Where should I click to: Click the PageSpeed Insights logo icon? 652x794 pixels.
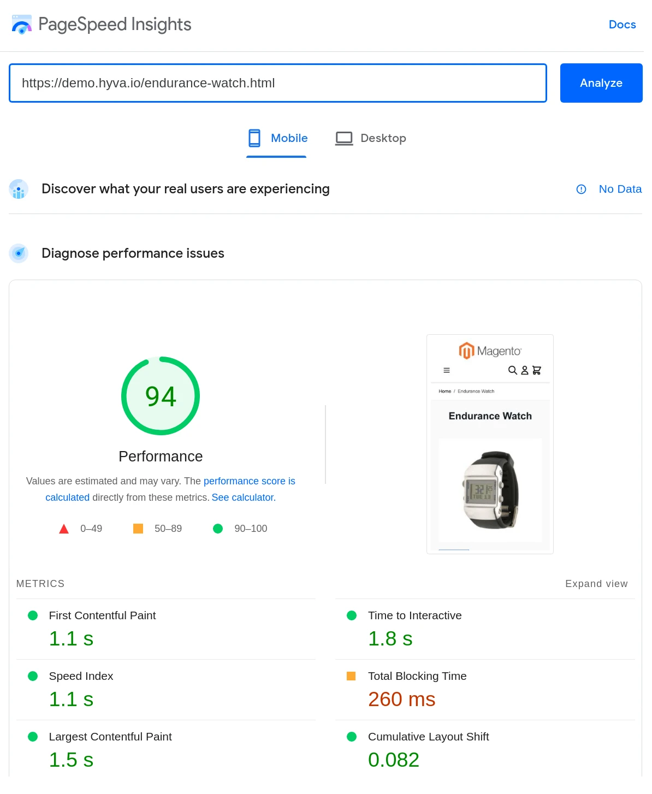click(x=22, y=25)
